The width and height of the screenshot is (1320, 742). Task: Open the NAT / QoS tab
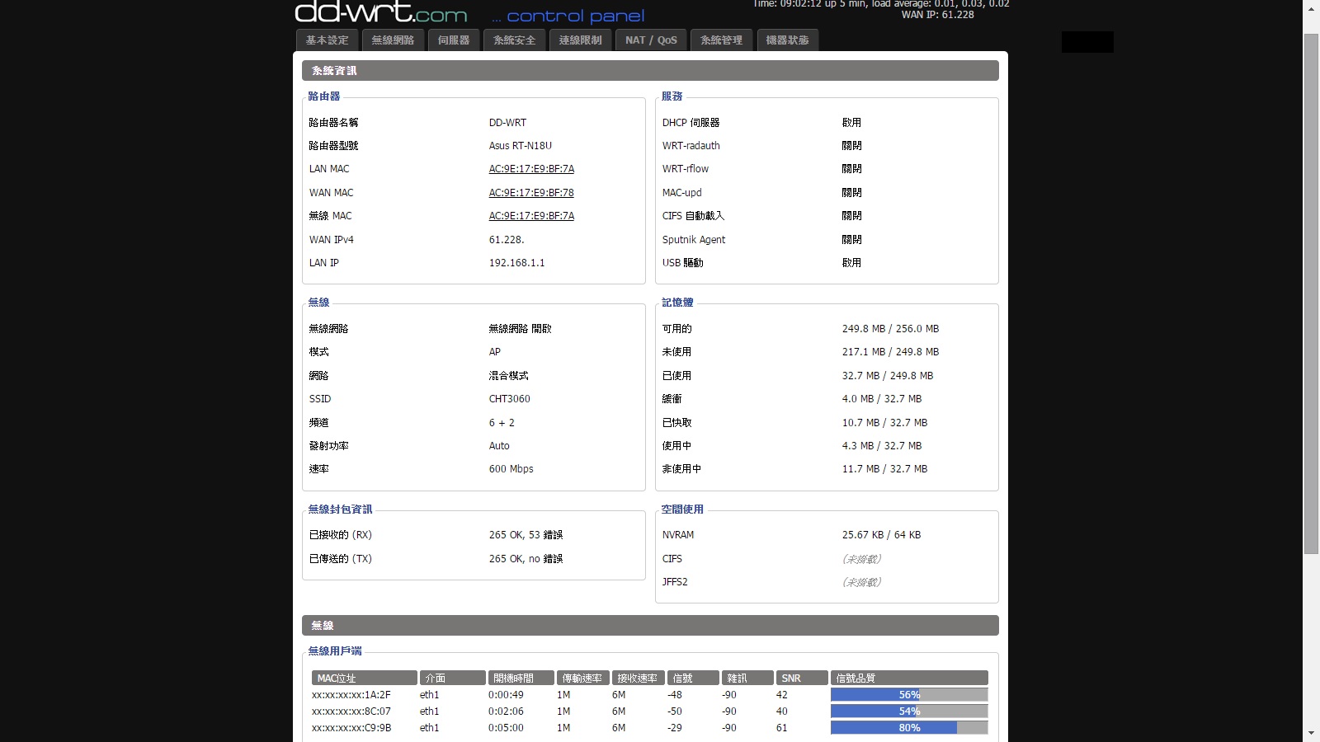651,40
